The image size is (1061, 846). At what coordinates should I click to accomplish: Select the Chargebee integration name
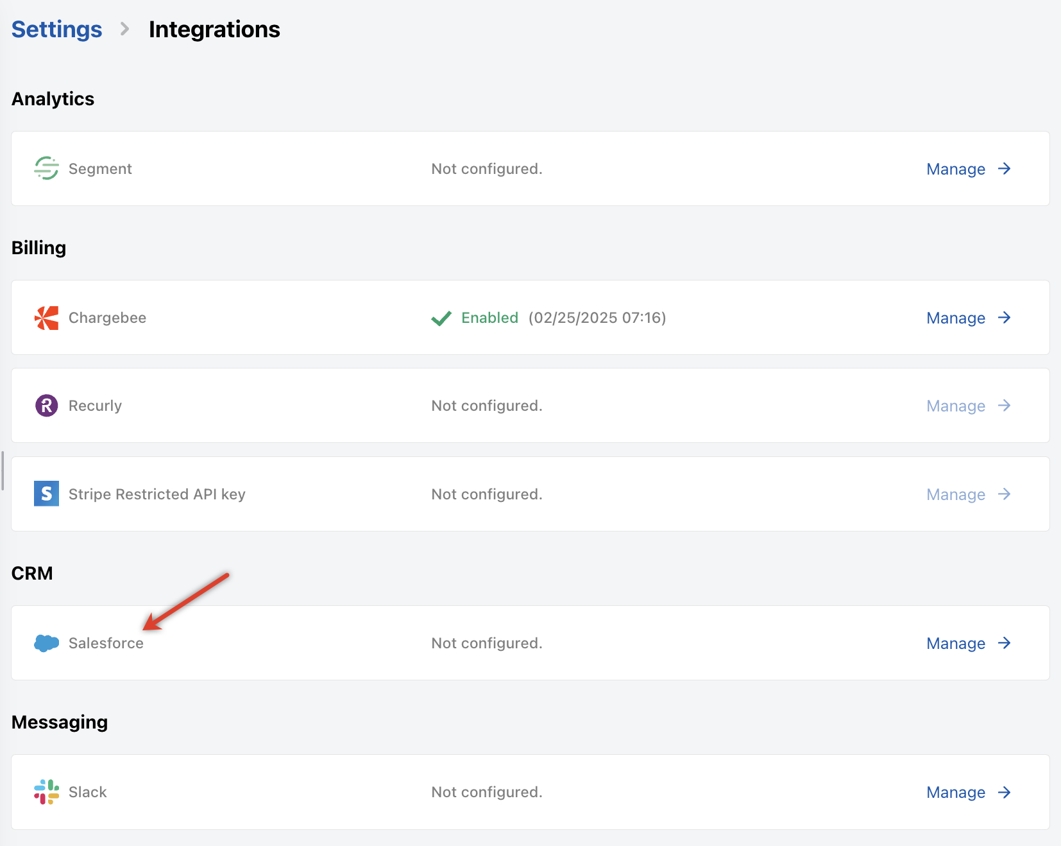coord(107,318)
